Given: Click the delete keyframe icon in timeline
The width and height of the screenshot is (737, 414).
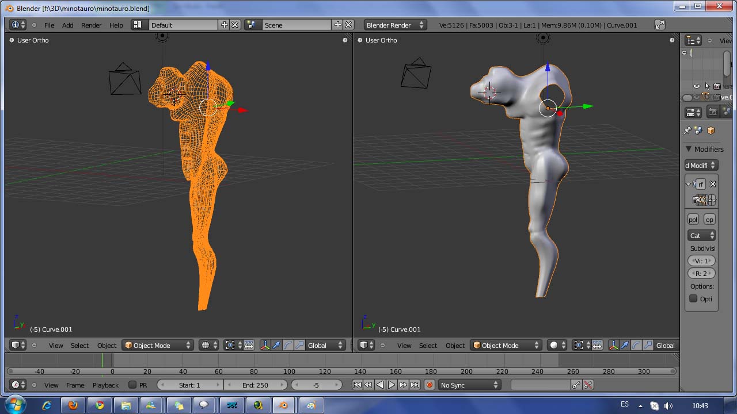Looking at the screenshot, I should 588,385.
